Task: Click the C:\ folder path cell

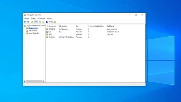Action: (60, 32)
